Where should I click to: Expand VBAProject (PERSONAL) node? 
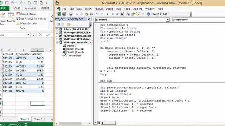57,39
